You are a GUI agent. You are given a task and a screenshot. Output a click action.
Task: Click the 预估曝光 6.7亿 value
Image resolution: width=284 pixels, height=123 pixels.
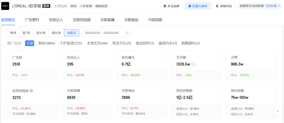(126, 64)
